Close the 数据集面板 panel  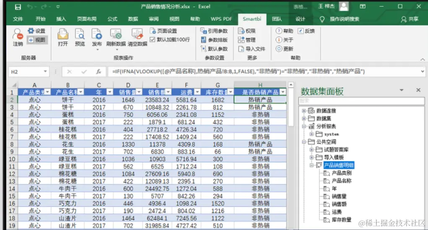(x=418, y=90)
